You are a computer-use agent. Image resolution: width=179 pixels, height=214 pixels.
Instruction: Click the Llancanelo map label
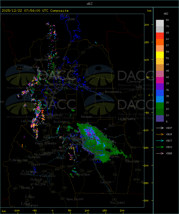point(48,176)
